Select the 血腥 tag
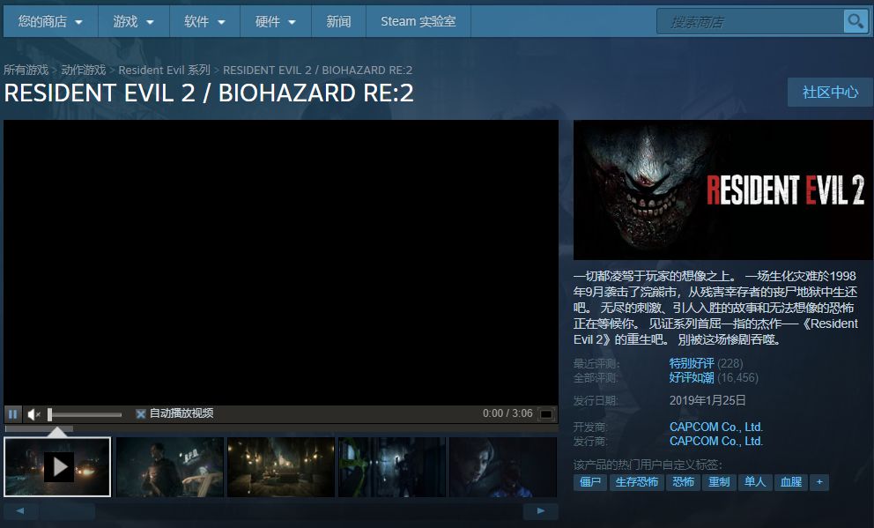This screenshot has height=528, width=874. click(x=791, y=482)
